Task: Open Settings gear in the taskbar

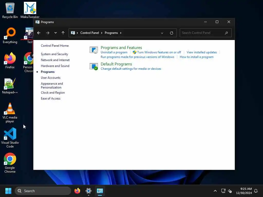Action: 89,191
